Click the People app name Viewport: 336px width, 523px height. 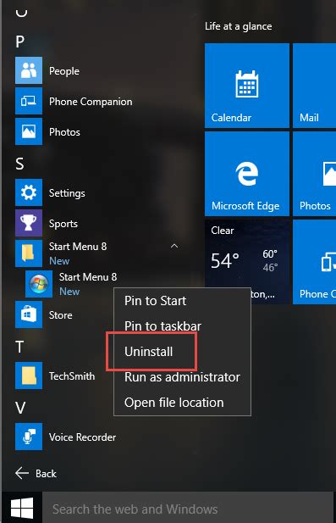(x=64, y=71)
